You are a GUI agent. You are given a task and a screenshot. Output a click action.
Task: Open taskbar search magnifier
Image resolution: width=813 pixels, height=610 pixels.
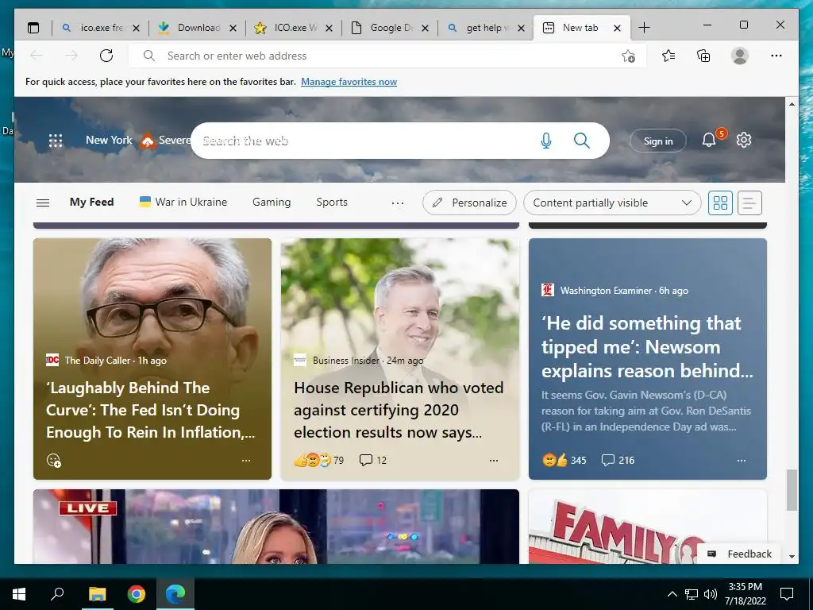57,594
